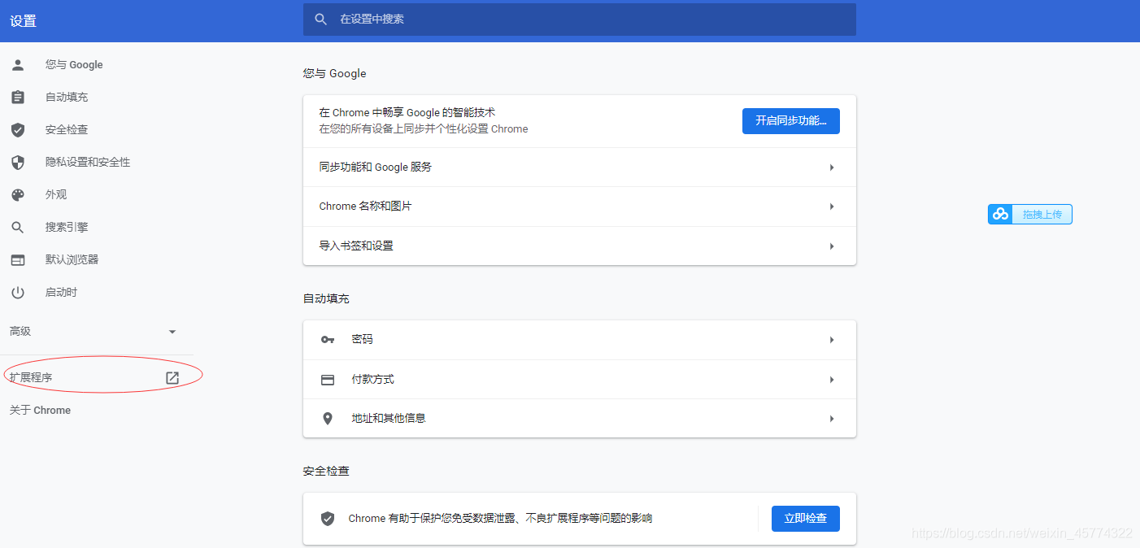Image resolution: width=1140 pixels, height=548 pixels.
Task: Open the arrow in the 付款方式 row
Action: (x=832, y=380)
